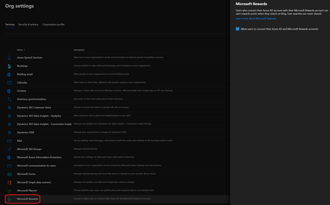Open Microsoft 365 Groups settings
330x205 pixels.
point(29,149)
